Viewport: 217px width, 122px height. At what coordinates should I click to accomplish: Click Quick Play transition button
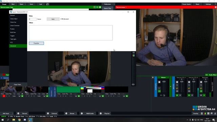(x=107, y=8)
